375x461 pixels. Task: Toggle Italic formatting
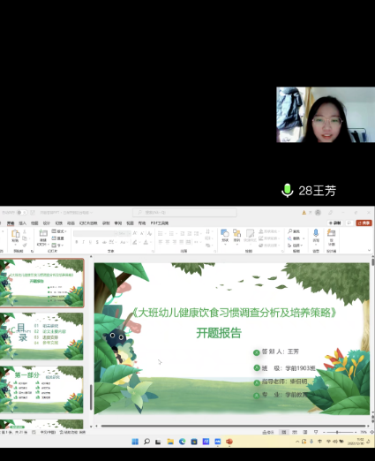click(x=83, y=242)
